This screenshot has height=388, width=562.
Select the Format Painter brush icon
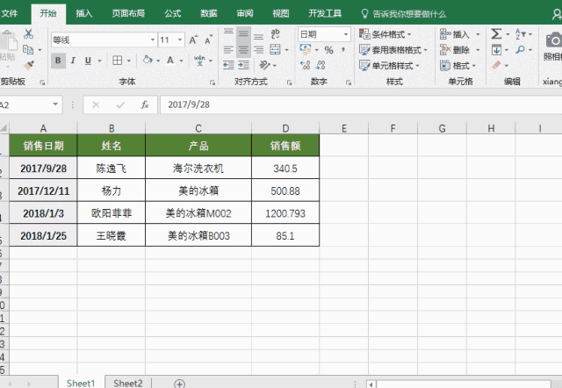coord(29,65)
